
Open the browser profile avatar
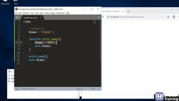174,17
